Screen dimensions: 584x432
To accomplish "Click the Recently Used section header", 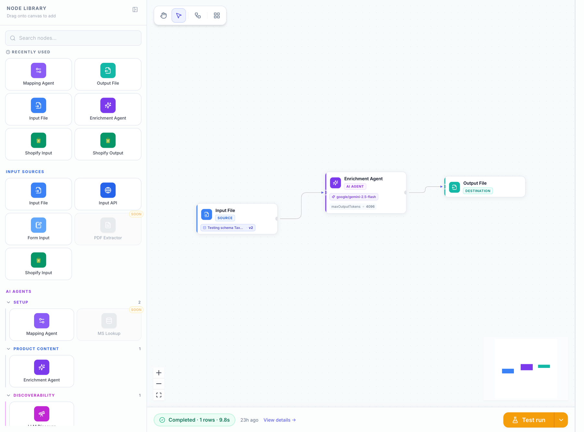I will [28, 52].
